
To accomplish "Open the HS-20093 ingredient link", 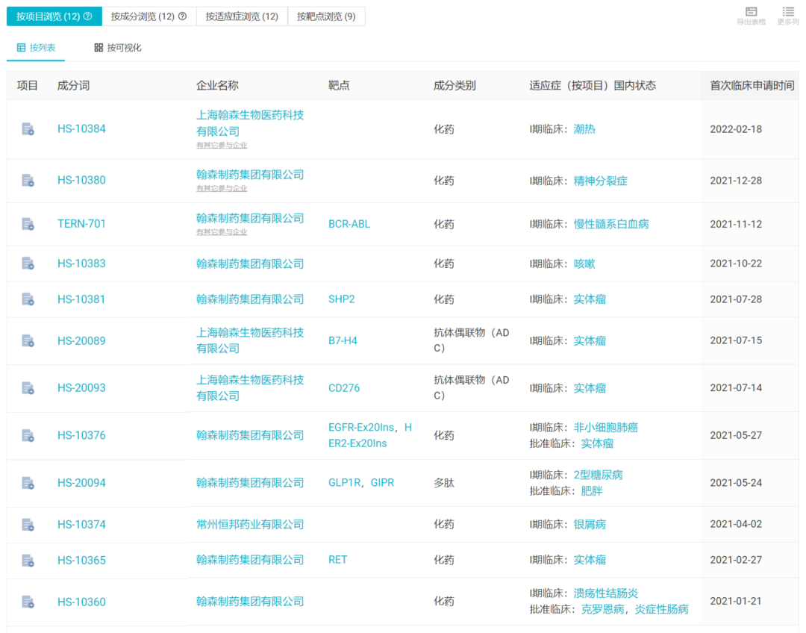I will tap(82, 388).
